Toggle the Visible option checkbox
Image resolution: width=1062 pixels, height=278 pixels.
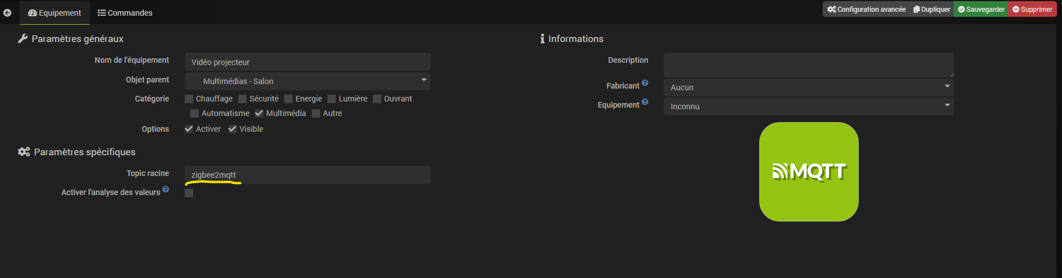[x=233, y=129]
